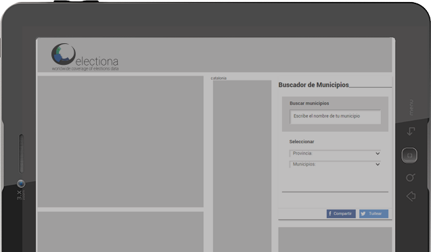Click the catalonia label above the column
This screenshot has width=431, height=252.
coord(219,78)
